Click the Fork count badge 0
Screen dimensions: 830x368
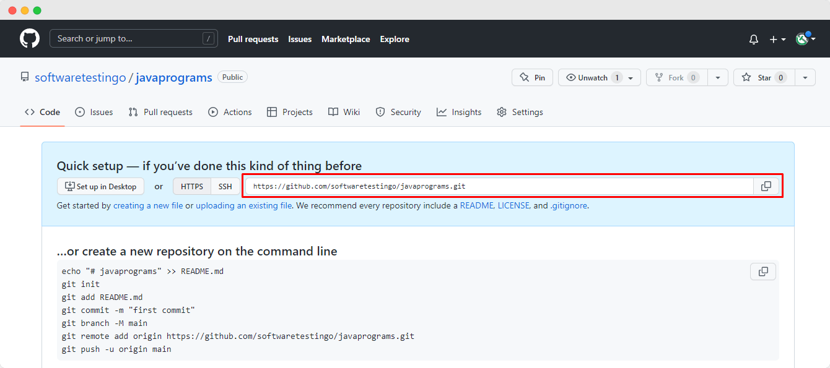point(693,77)
